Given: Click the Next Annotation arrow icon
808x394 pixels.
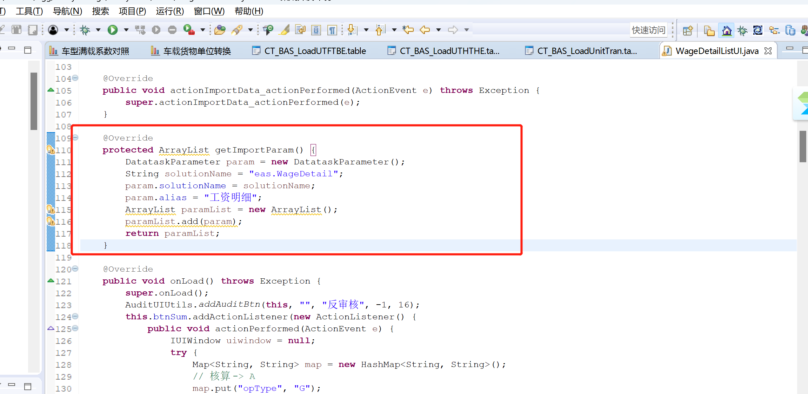Looking at the screenshot, I should point(352,30).
